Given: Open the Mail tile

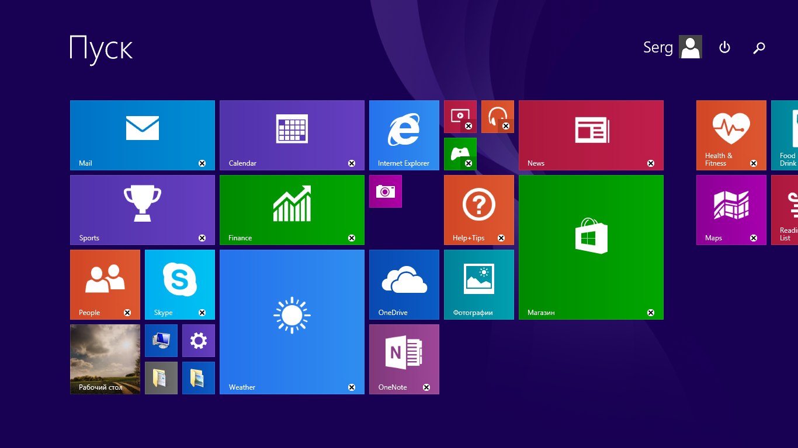Looking at the screenshot, I should point(143,135).
